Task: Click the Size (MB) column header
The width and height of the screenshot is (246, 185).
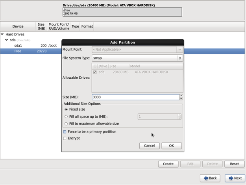Action: tap(41, 26)
